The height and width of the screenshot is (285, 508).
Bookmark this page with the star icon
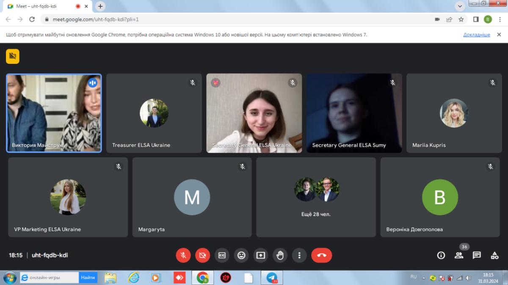(x=461, y=19)
